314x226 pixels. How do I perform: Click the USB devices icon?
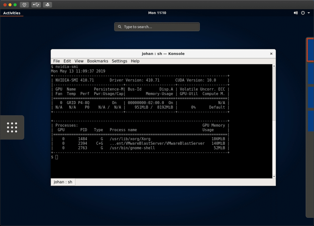pyautogui.click(x=36, y=5)
